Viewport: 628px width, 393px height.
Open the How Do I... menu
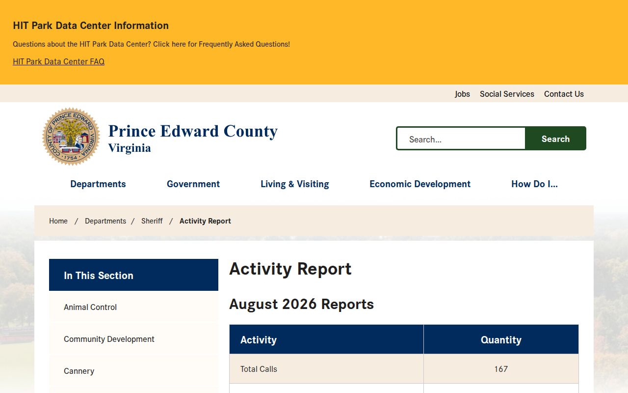click(534, 184)
